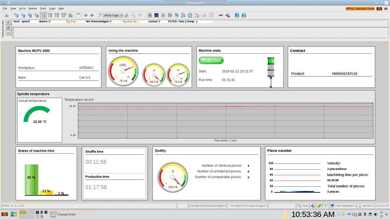Click the Not Acknowledged: 0 text
Viewport: 390px width, 219px height.
click(x=99, y=22)
